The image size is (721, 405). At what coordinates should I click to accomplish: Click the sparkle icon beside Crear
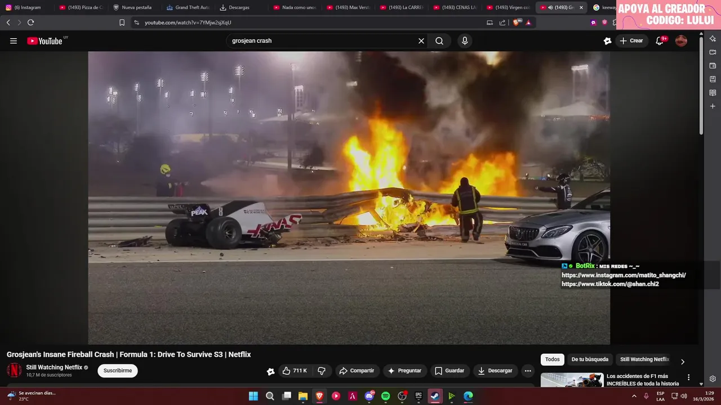pyautogui.click(x=607, y=40)
